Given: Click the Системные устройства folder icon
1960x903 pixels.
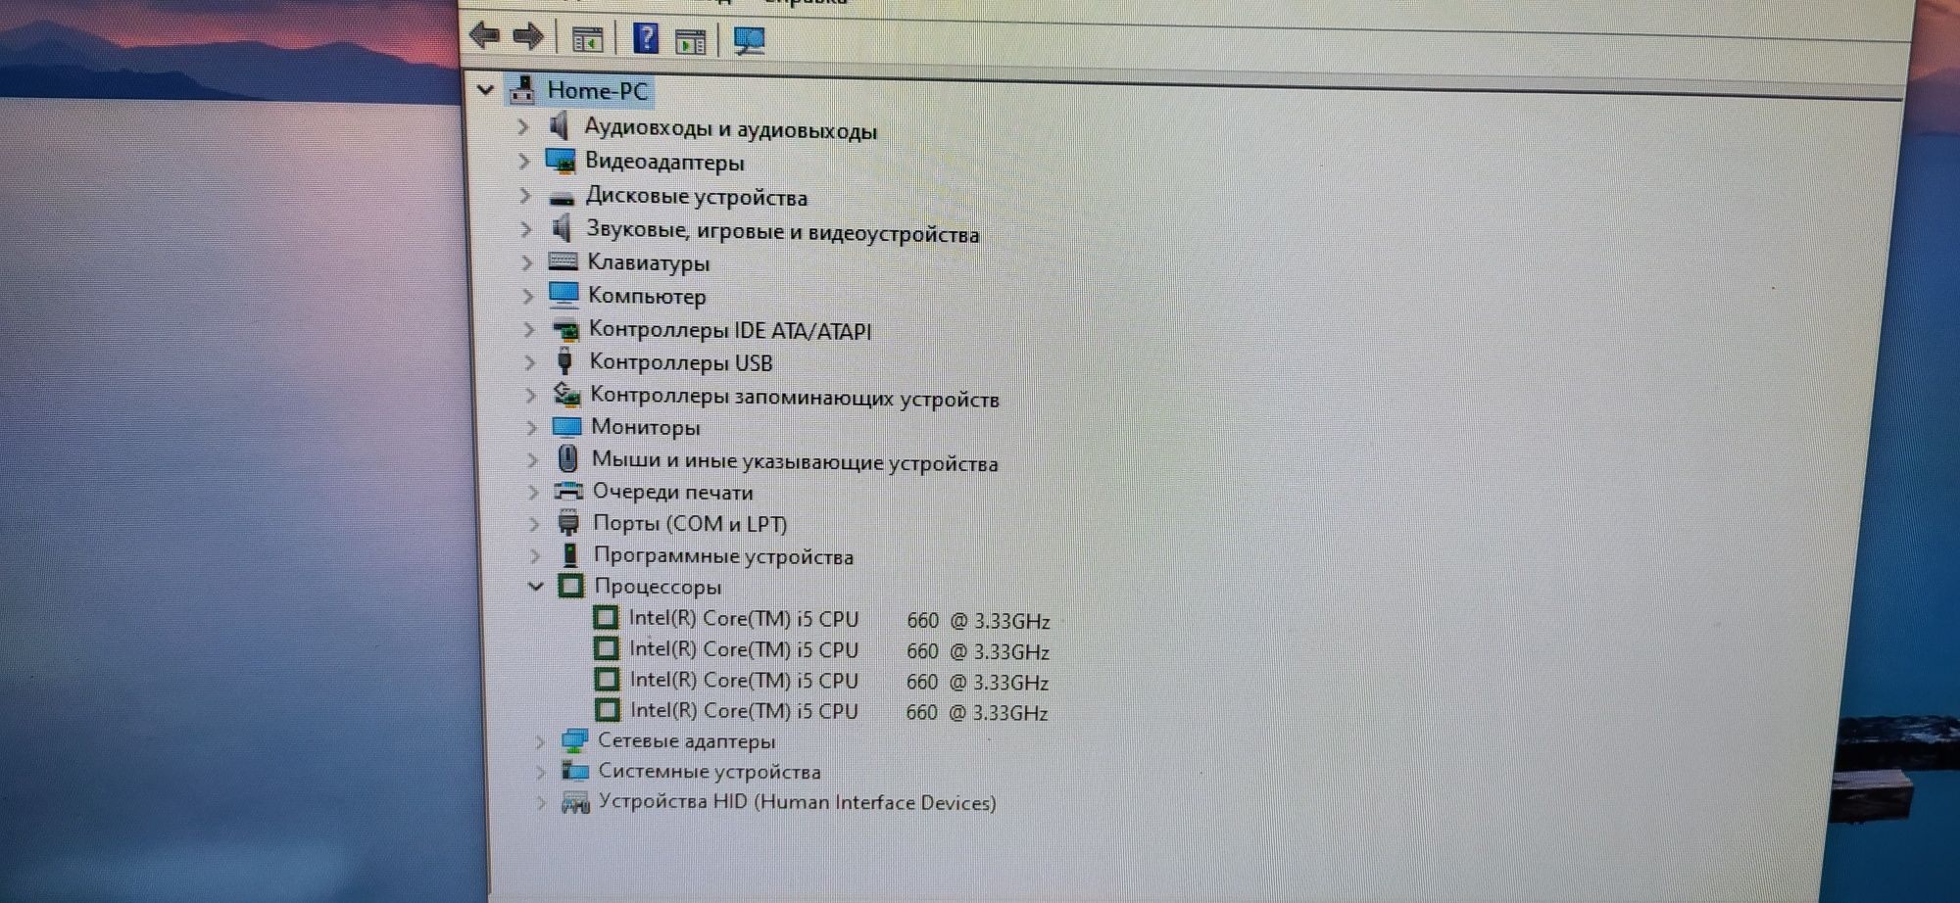Looking at the screenshot, I should pos(574,771).
